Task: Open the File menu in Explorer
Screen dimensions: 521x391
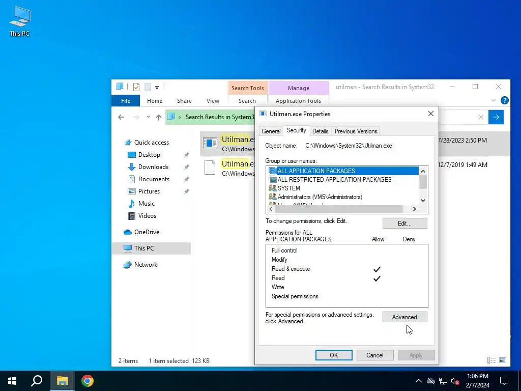Action: tap(126, 101)
